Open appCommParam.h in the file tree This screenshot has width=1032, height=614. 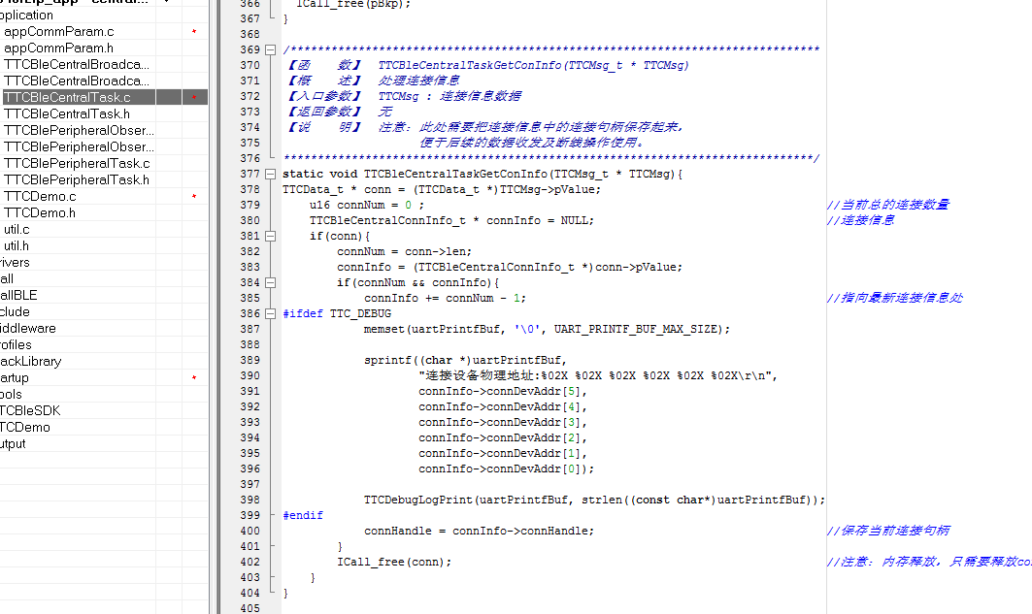point(58,48)
